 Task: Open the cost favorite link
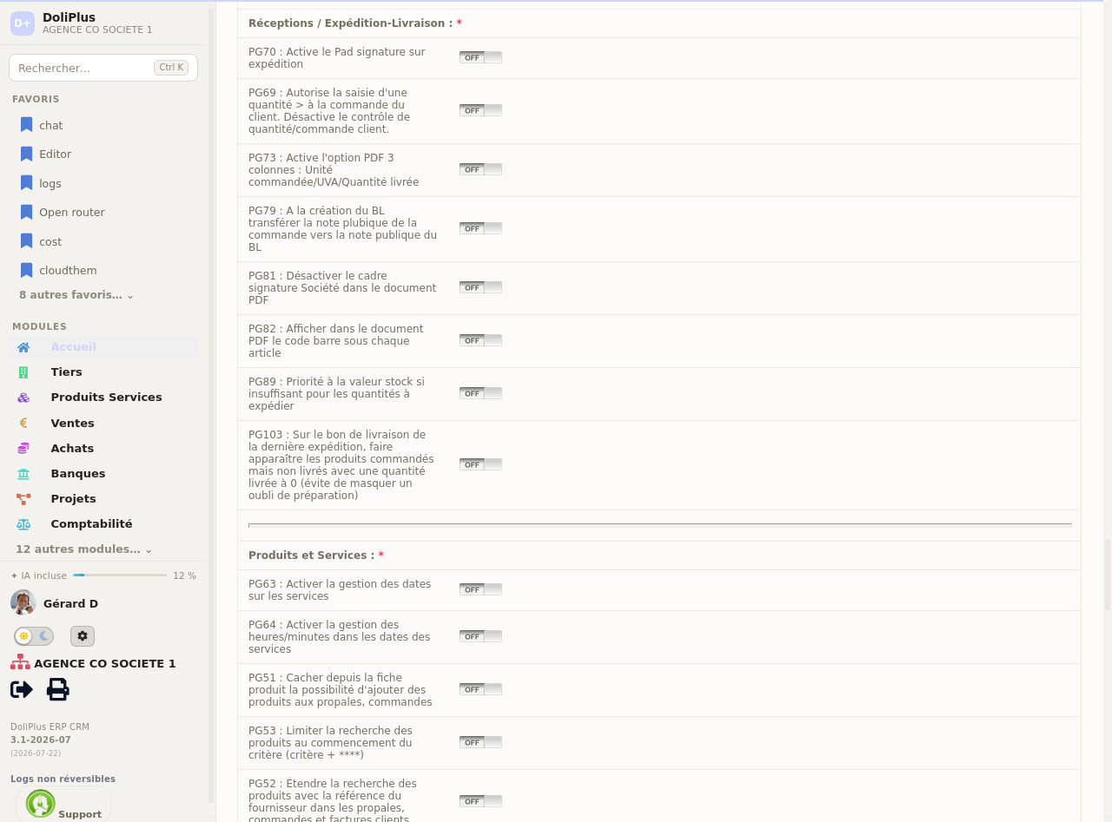pyautogui.click(x=50, y=242)
